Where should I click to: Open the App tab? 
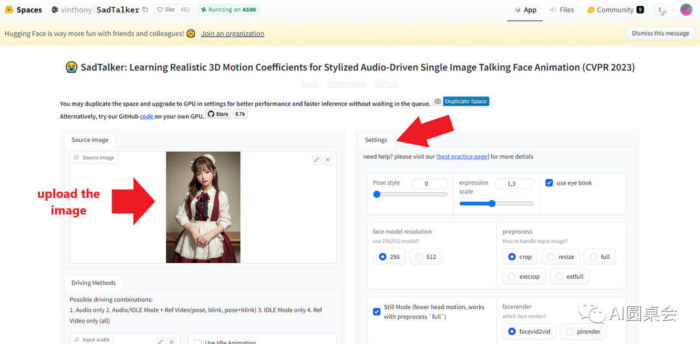tap(525, 10)
